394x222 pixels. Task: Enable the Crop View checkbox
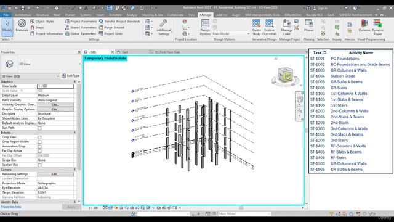click(39, 138)
